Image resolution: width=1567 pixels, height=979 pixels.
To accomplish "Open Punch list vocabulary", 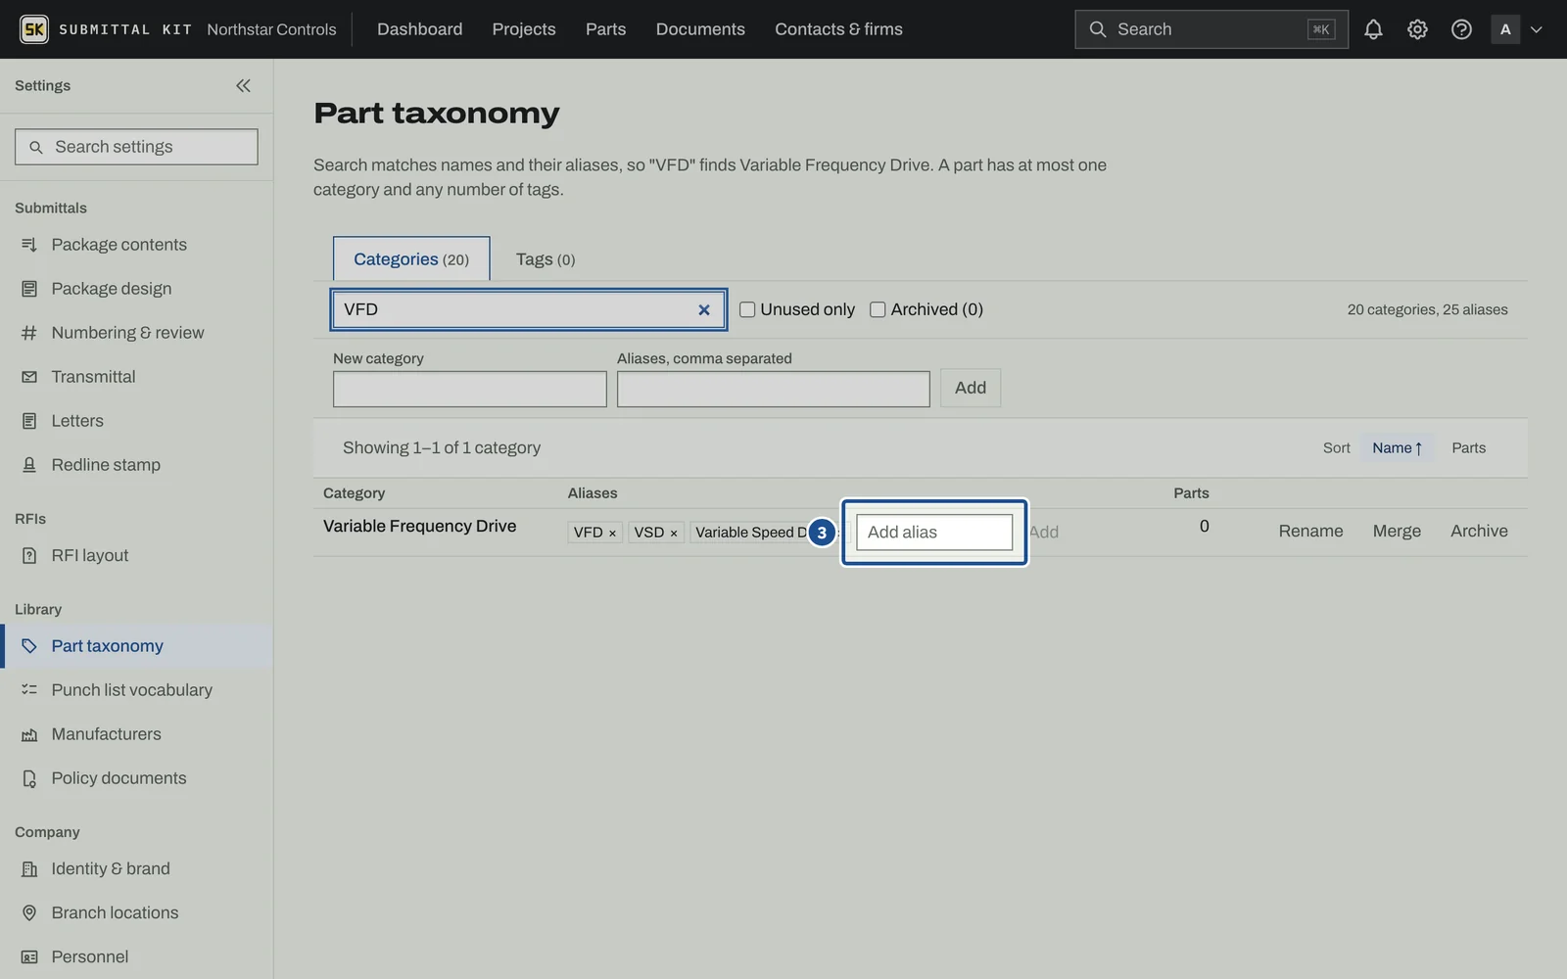I will coord(136,690).
